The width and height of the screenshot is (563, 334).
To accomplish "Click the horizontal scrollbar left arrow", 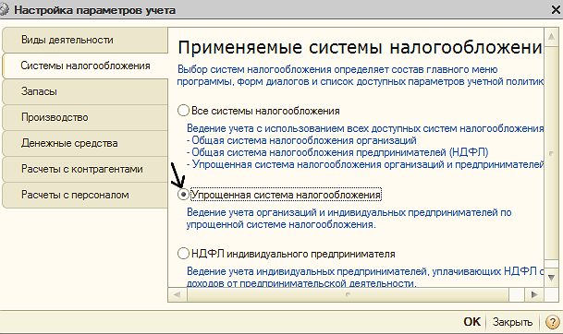I will point(177,294).
